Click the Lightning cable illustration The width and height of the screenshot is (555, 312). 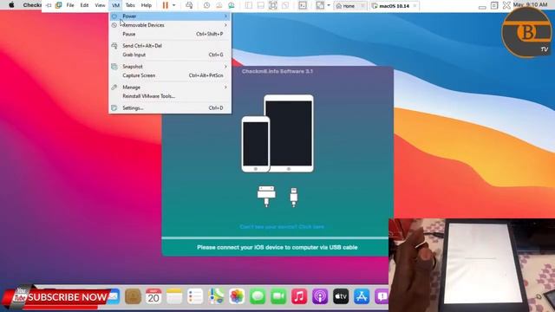tap(293, 197)
